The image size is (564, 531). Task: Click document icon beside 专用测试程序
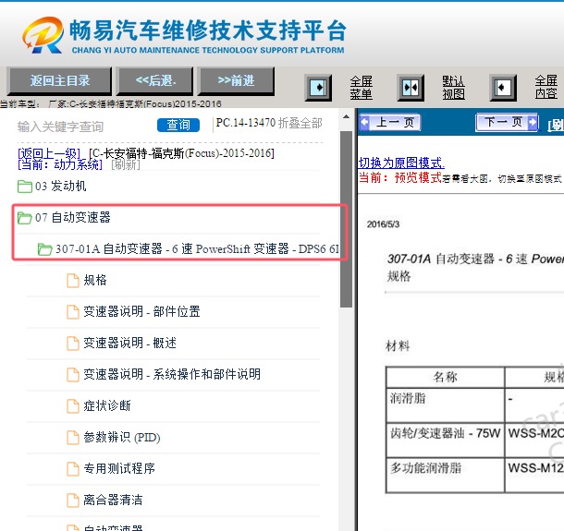73,468
